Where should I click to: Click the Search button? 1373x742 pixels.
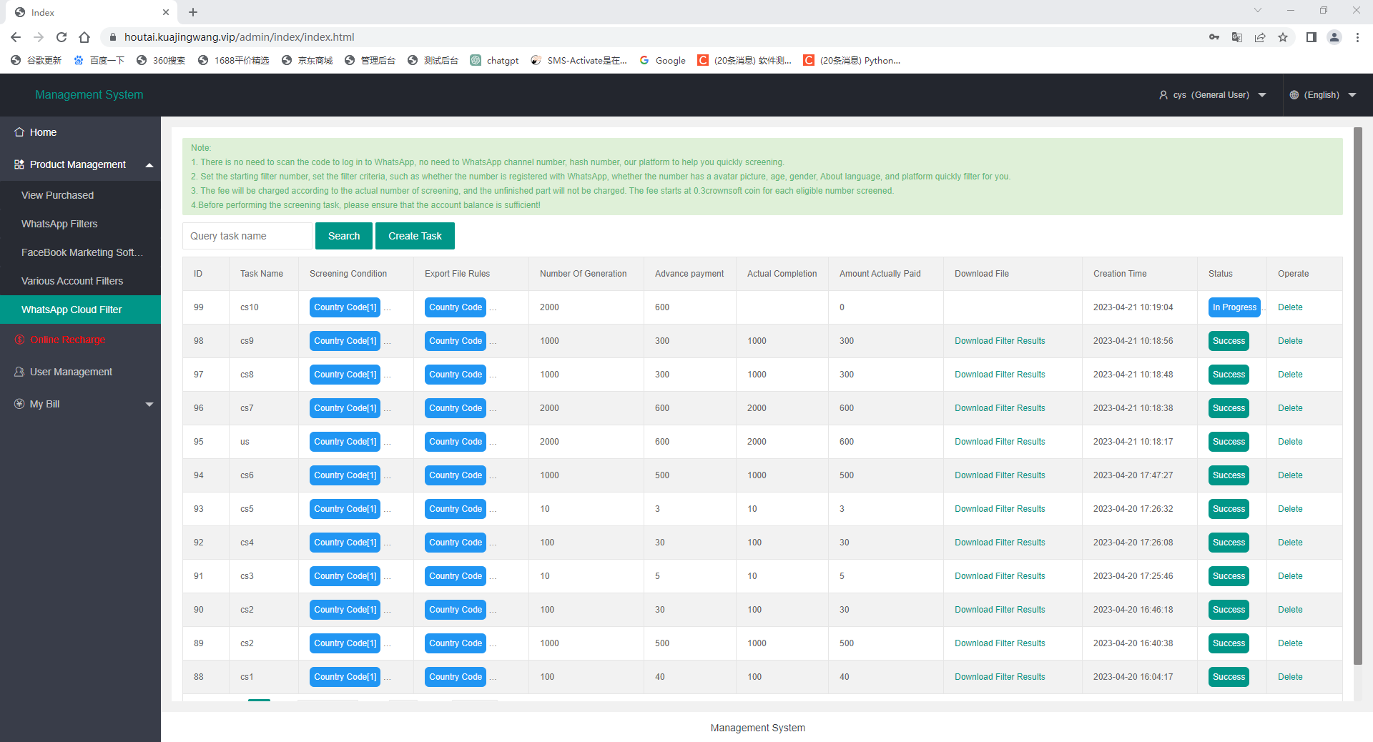click(x=343, y=236)
